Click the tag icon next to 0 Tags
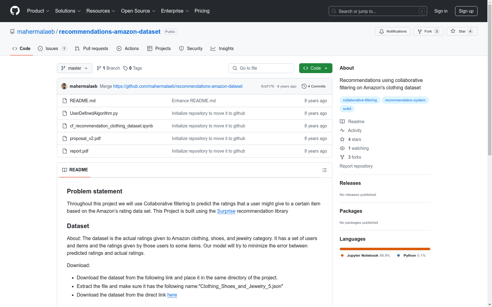Image resolution: width=492 pixels, height=307 pixels. click(x=125, y=68)
